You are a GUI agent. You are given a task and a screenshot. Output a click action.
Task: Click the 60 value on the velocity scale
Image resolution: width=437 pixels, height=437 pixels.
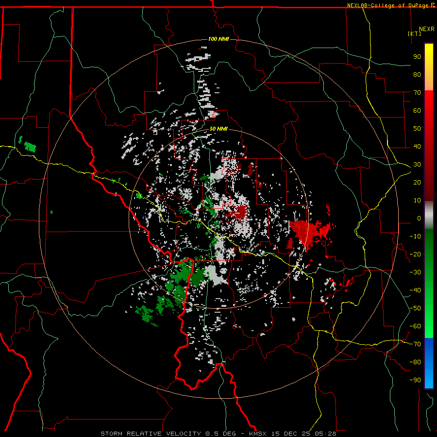[417, 110]
